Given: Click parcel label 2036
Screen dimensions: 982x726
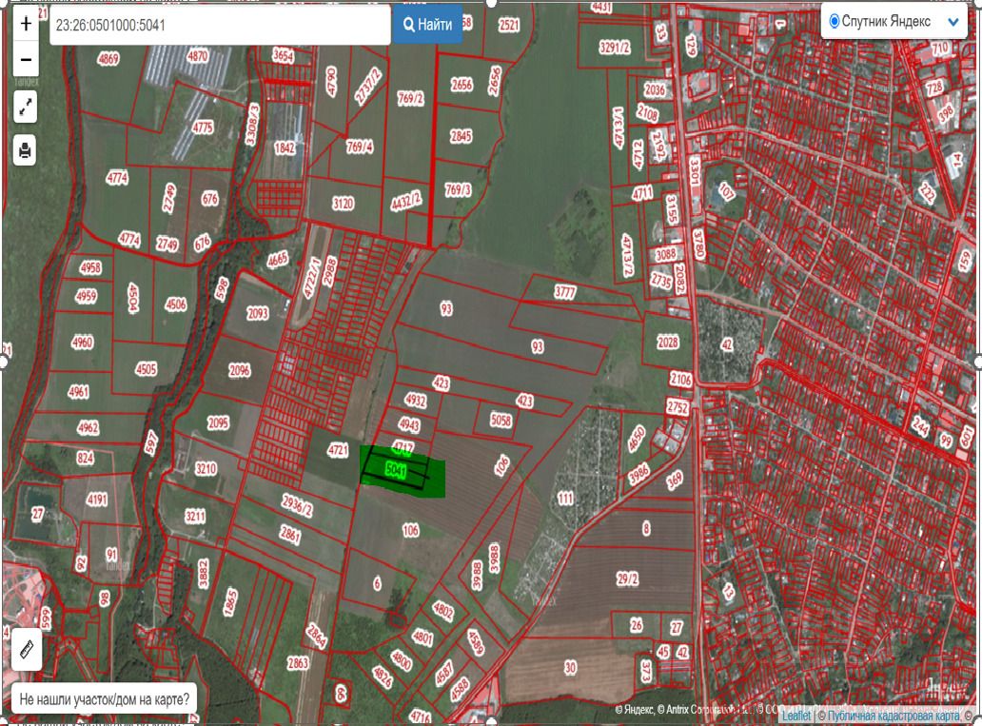Looking at the screenshot, I should tap(655, 89).
